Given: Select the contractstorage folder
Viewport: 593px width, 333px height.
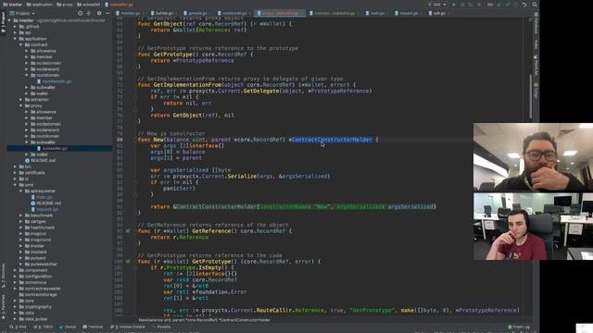Looking at the screenshot, I should point(38,294).
